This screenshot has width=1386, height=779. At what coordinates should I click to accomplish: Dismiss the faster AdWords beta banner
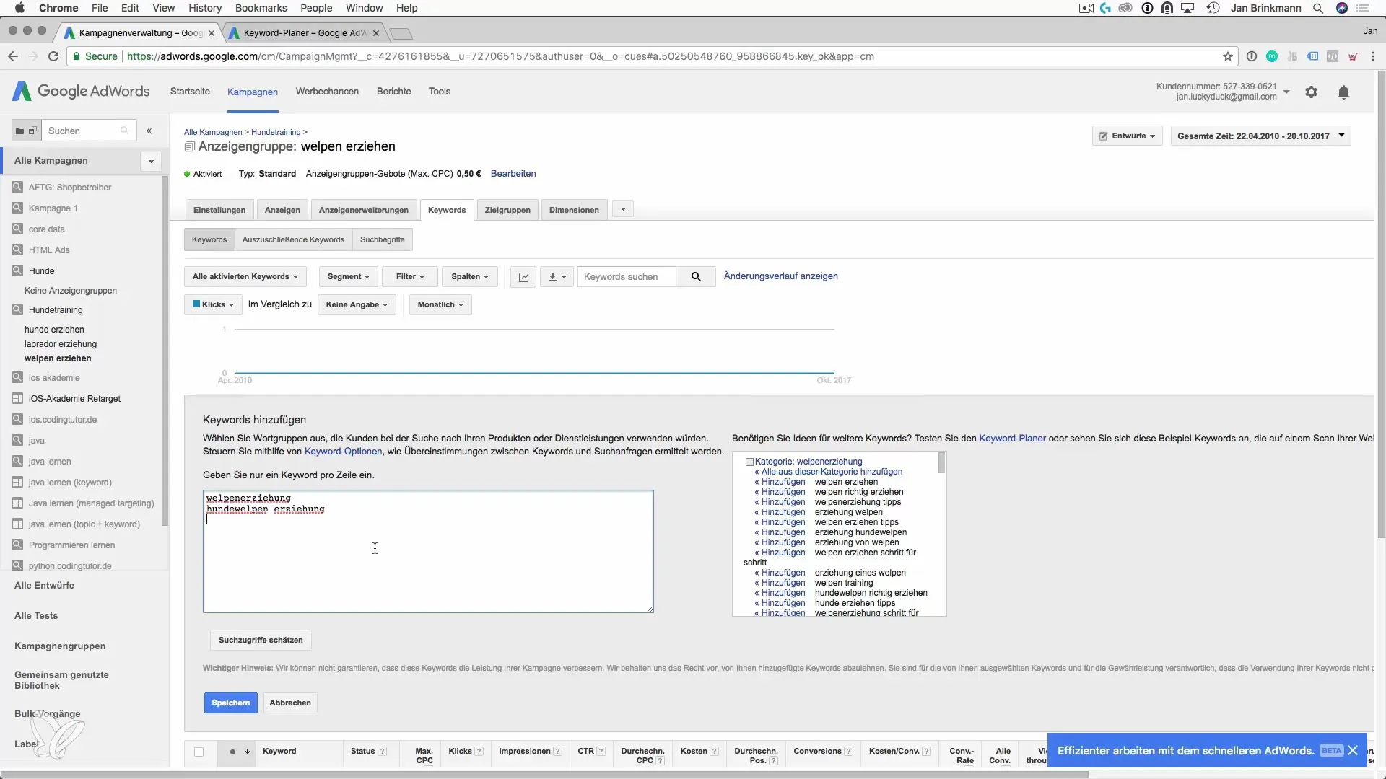point(1353,751)
